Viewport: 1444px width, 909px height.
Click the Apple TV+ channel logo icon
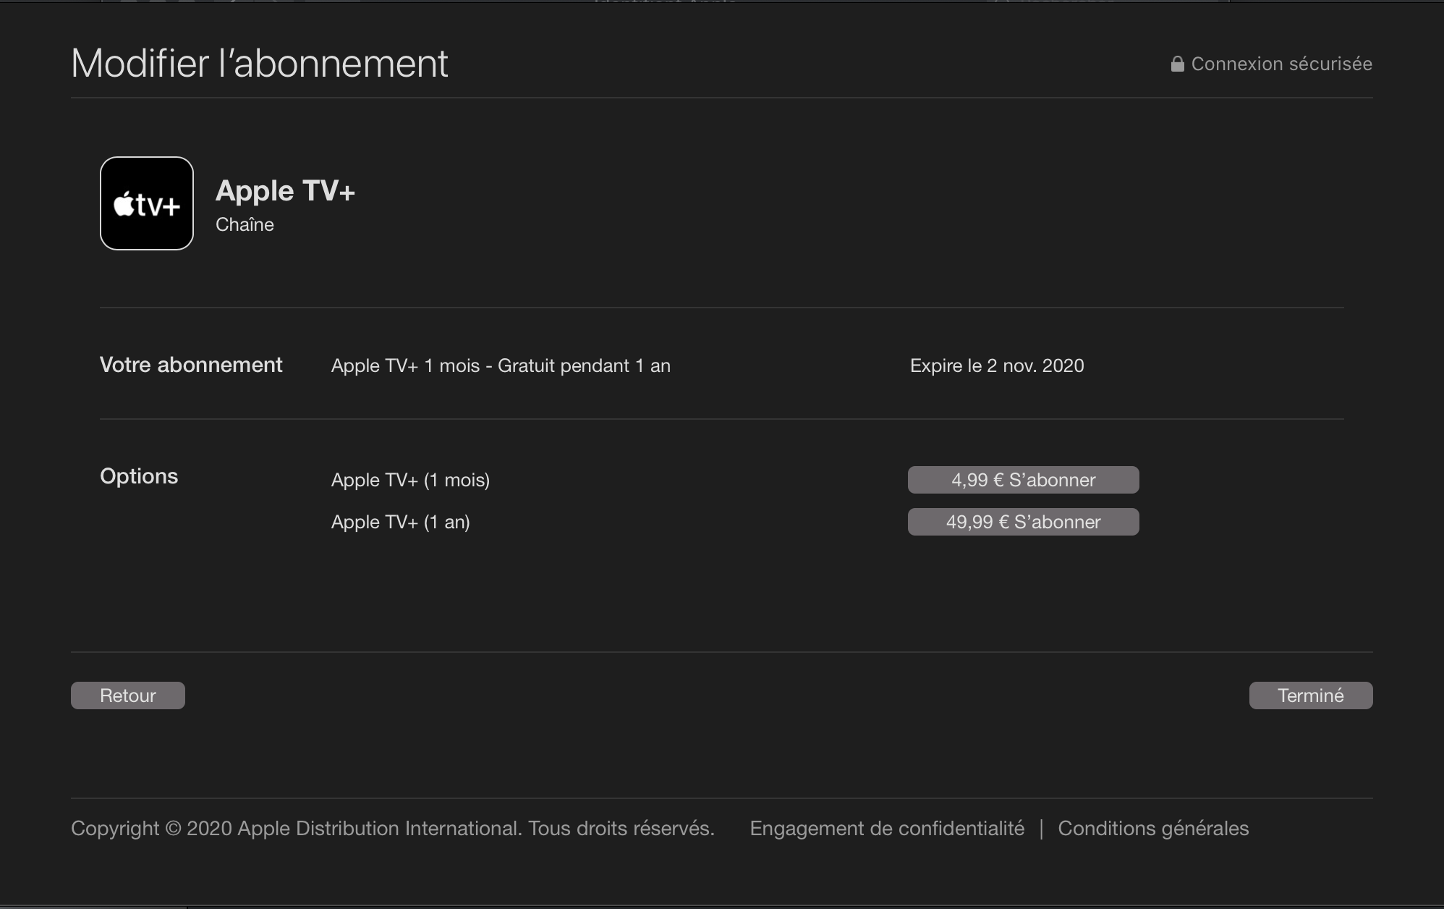[147, 203]
